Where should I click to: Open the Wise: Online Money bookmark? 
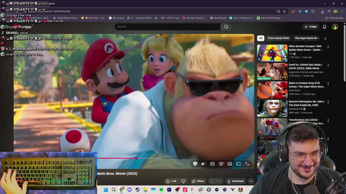pos(269,18)
